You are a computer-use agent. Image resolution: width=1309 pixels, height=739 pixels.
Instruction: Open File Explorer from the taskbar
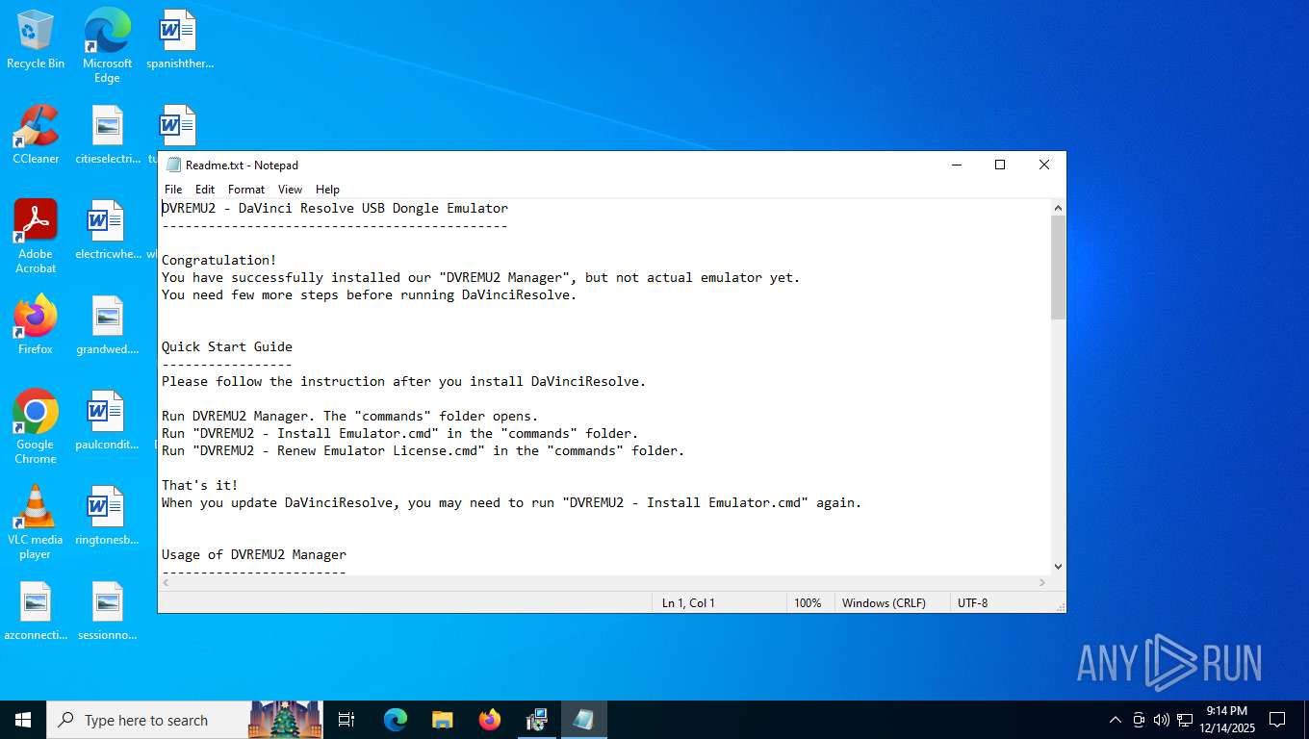[x=443, y=720]
